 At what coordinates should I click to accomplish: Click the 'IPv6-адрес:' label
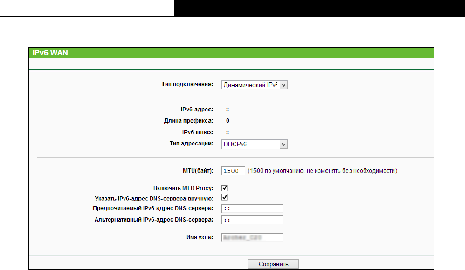pyautogui.click(x=197, y=110)
